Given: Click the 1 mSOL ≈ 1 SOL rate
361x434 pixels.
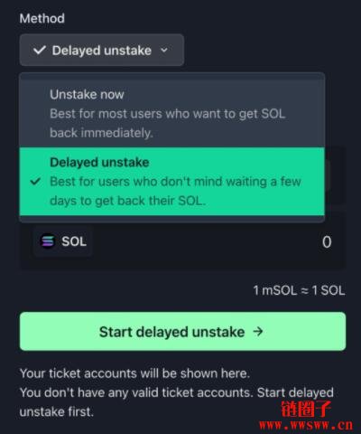Looking at the screenshot, I should (x=299, y=290).
